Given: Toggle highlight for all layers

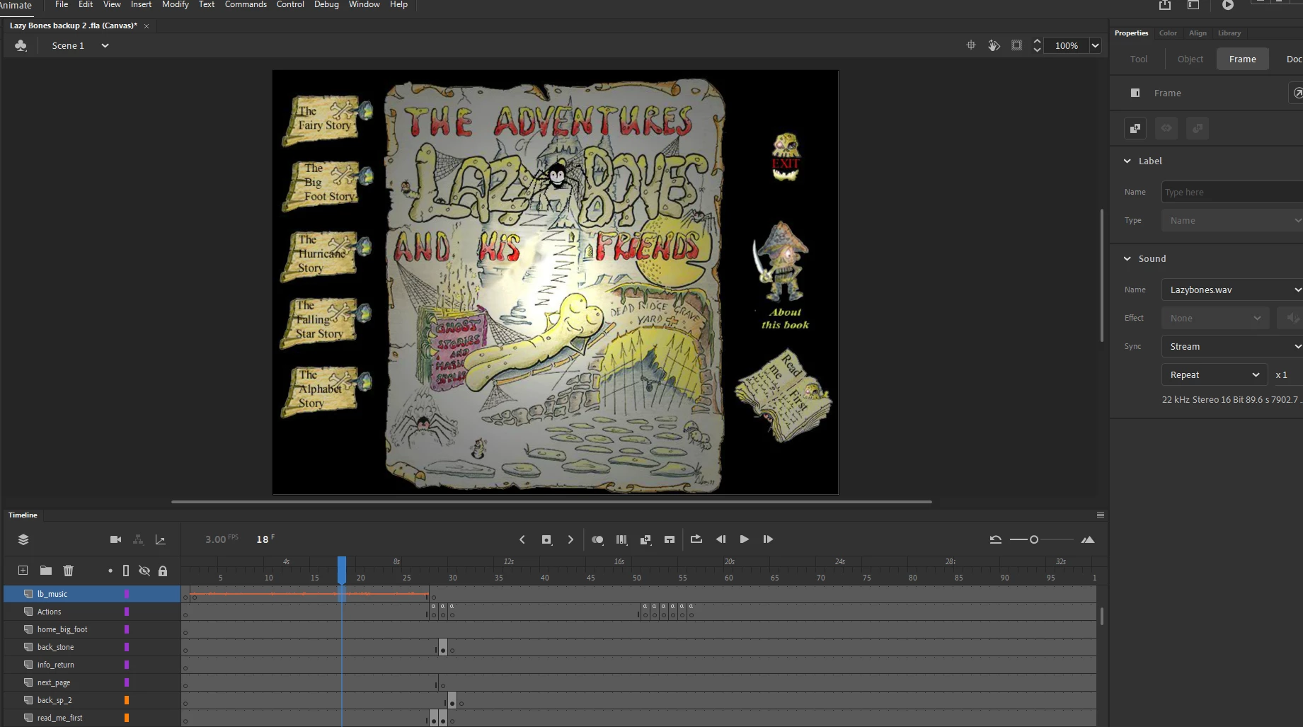Looking at the screenshot, I should [110, 571].
